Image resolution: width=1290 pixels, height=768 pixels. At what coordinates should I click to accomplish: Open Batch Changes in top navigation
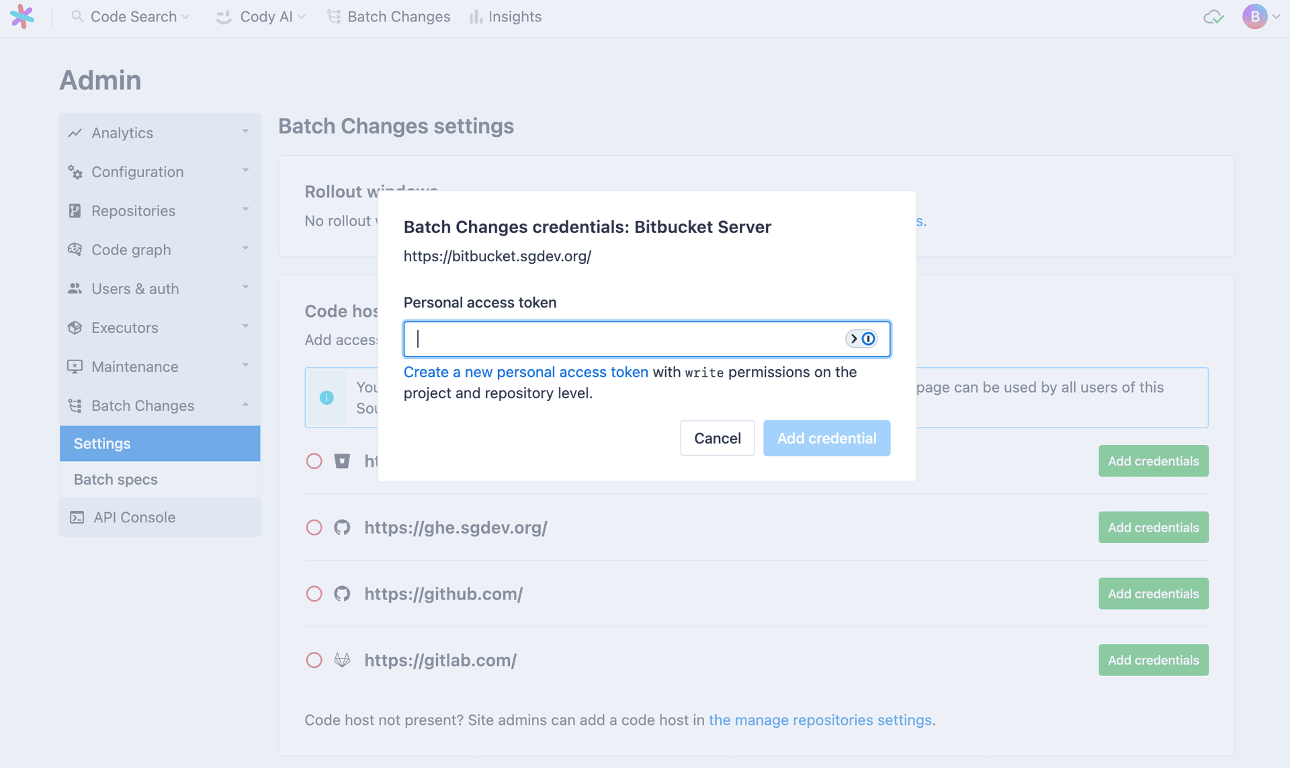[389, 17]
